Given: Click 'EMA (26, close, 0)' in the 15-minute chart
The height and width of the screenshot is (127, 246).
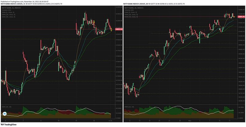Looking at the screenshot, I should click(x=9, y=14).
